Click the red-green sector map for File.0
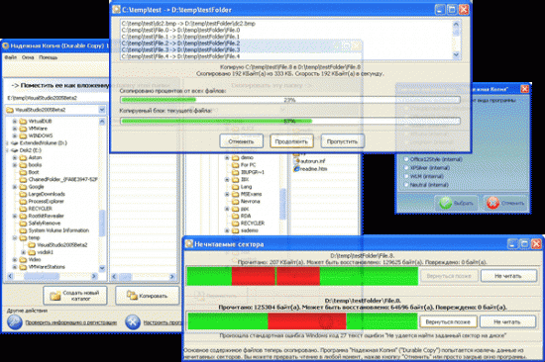Viewport: 545px width, 362px height. coord(302,321)
